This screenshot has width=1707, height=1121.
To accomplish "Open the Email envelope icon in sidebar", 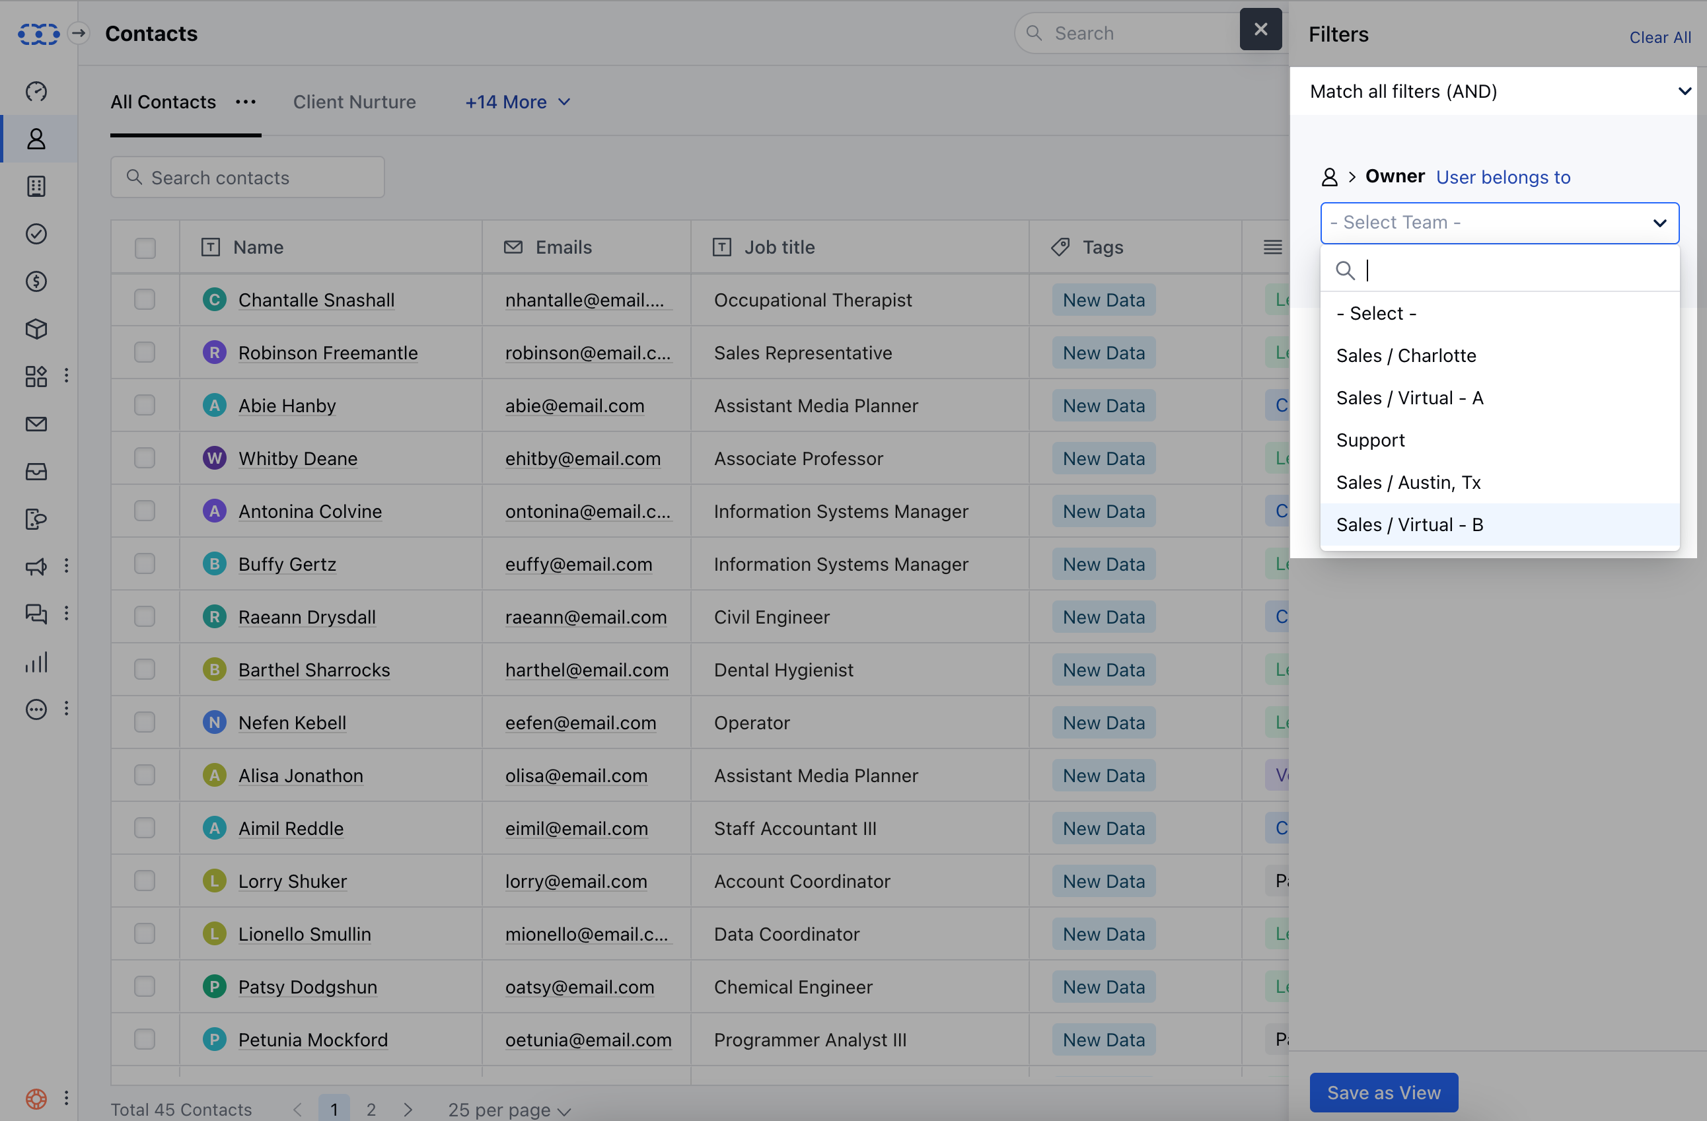I will (x=36, y=424).
